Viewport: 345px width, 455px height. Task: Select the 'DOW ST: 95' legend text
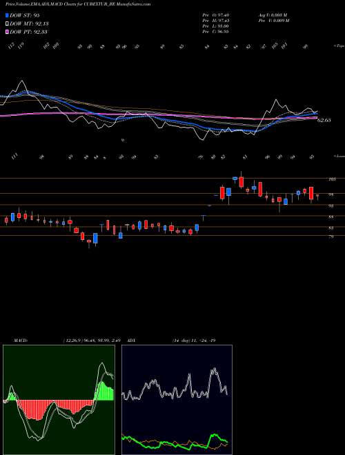(24, 16)
